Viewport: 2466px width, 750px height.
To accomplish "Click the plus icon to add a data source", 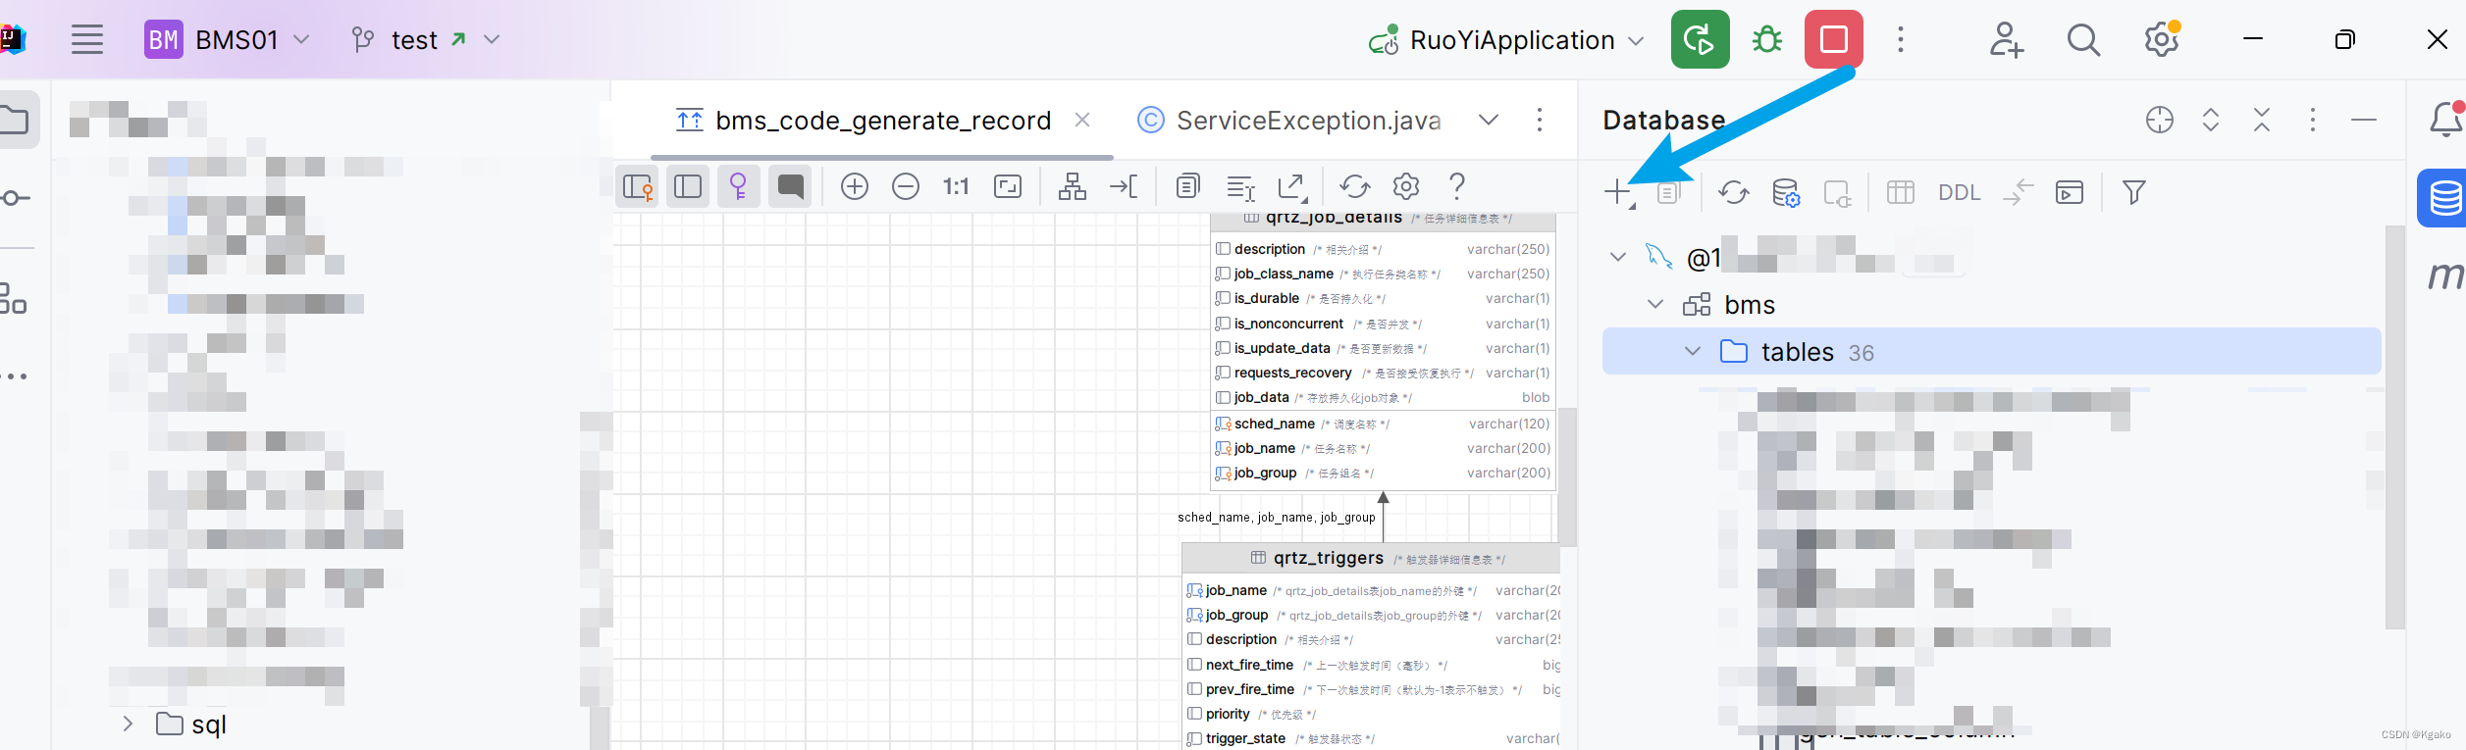I will [1617, 192].
